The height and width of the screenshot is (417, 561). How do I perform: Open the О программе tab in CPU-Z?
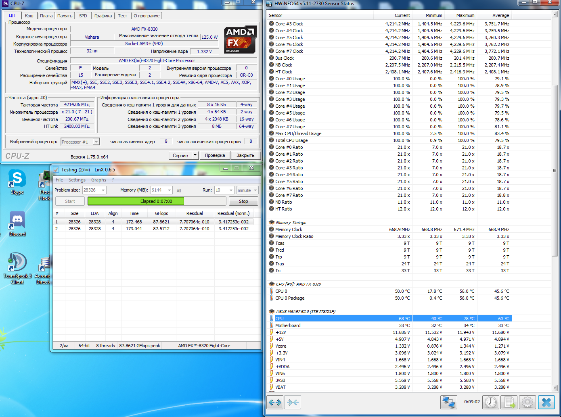[147, 16]
